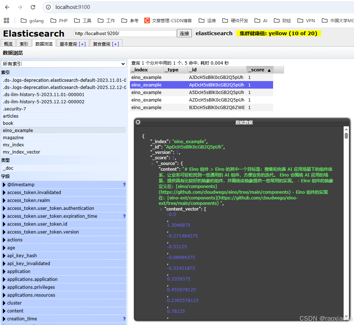
Task: Select the my_index_vector index
Action: coord(64,152)
